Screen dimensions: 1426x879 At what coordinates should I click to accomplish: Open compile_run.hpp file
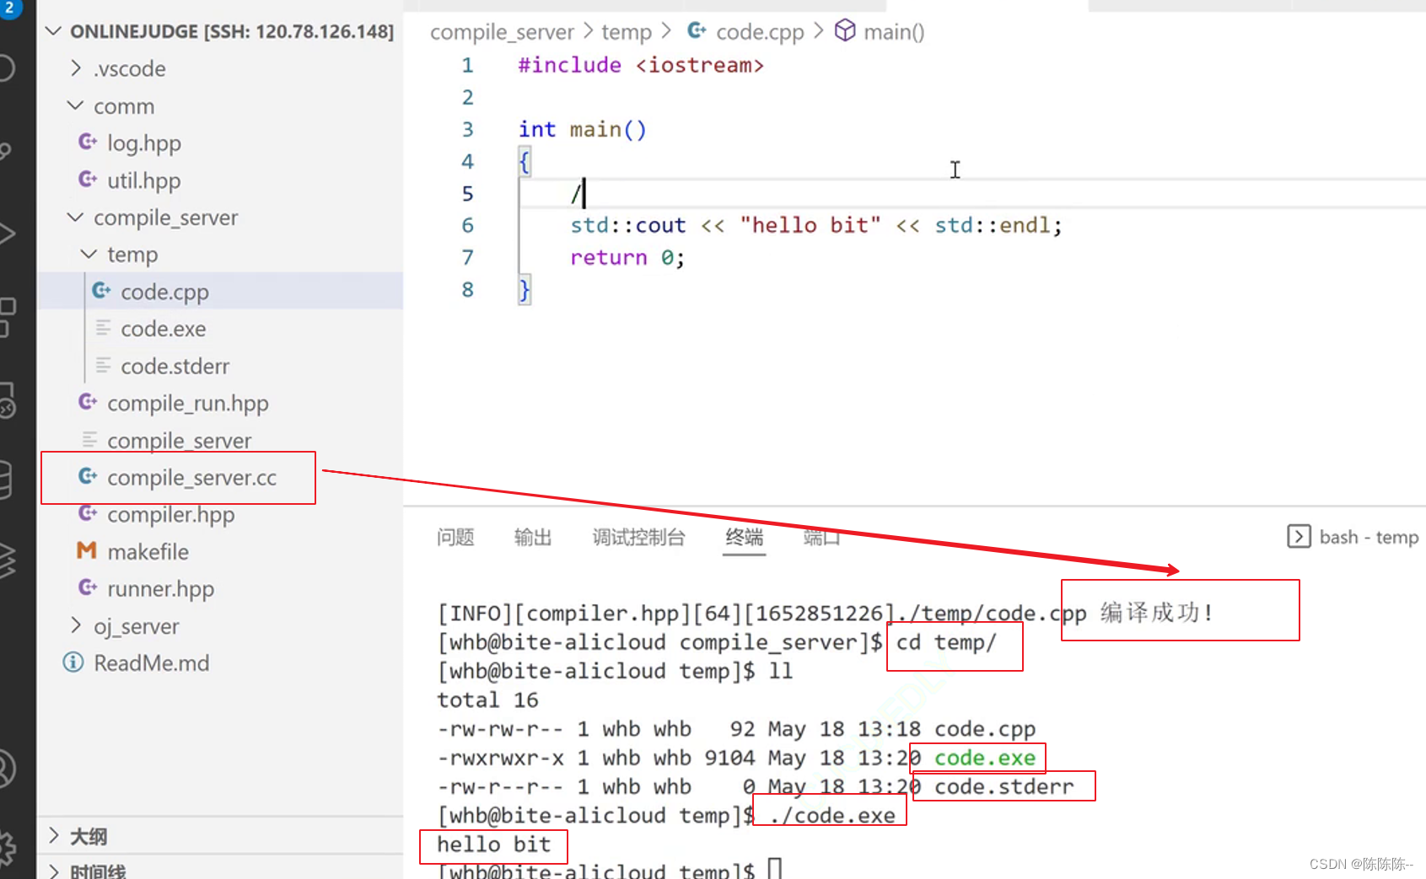coord(188,404)
